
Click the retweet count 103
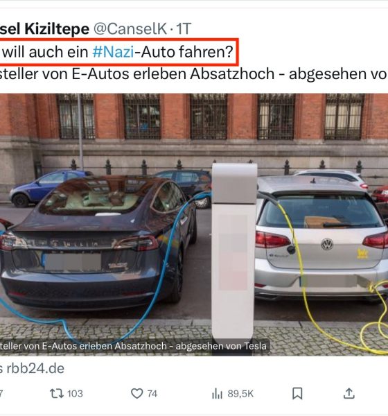click(x=75, y=393)
